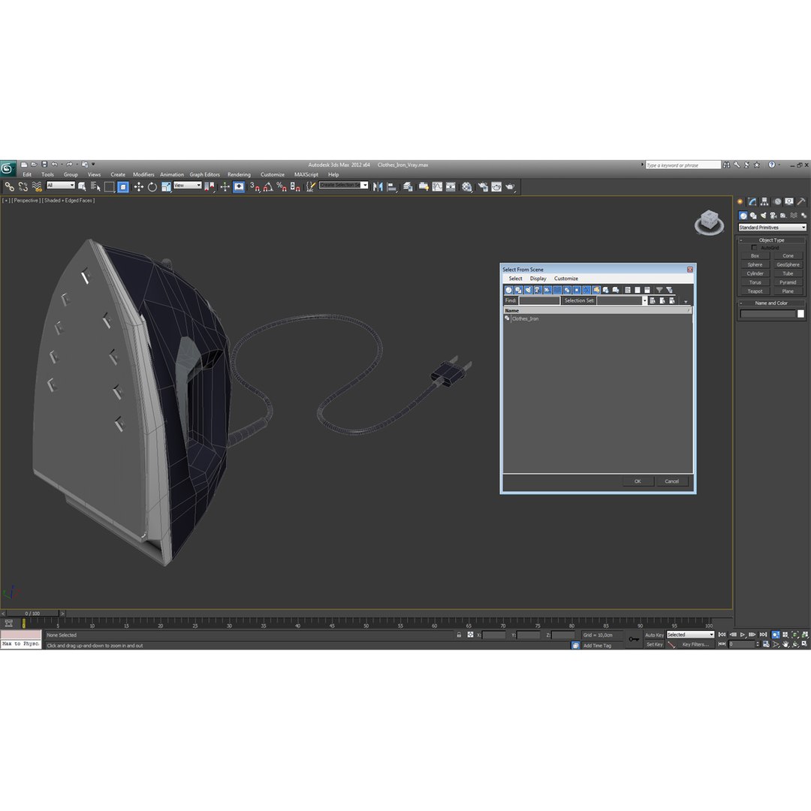Image resolution: width=811 pixels, height=811 pixels.
Task: Open the Display menu in Select From Scene
Action: 538,279
